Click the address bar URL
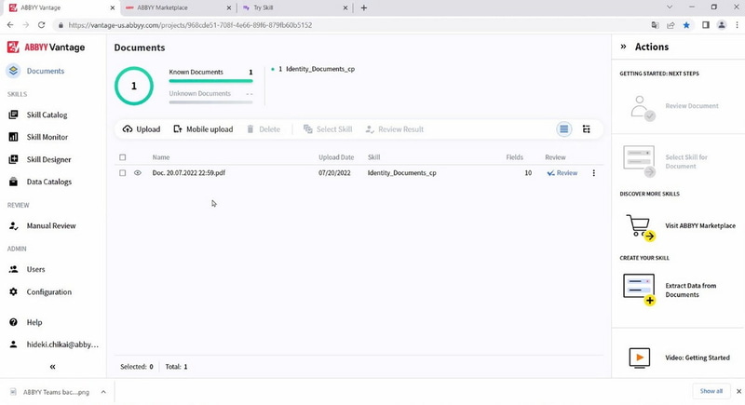The height and width of the screenshot is (405, 745). click(190, 25)
